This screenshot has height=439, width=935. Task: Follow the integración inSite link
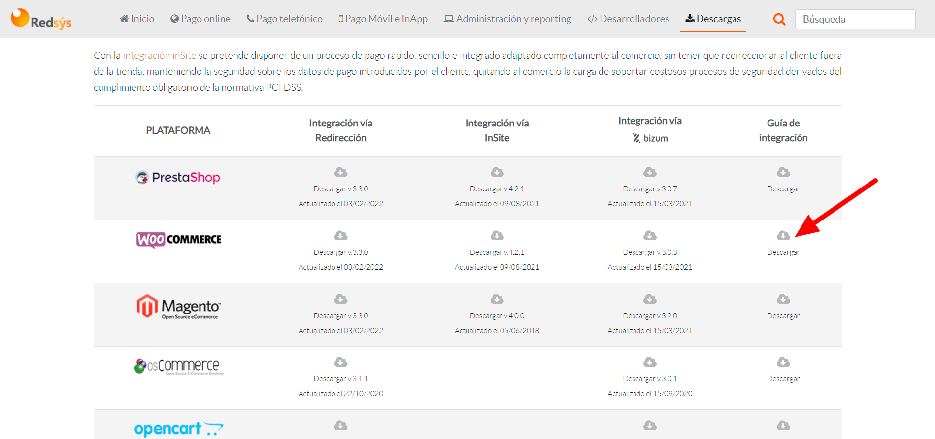pyautogui.click(x=160, y=55)
